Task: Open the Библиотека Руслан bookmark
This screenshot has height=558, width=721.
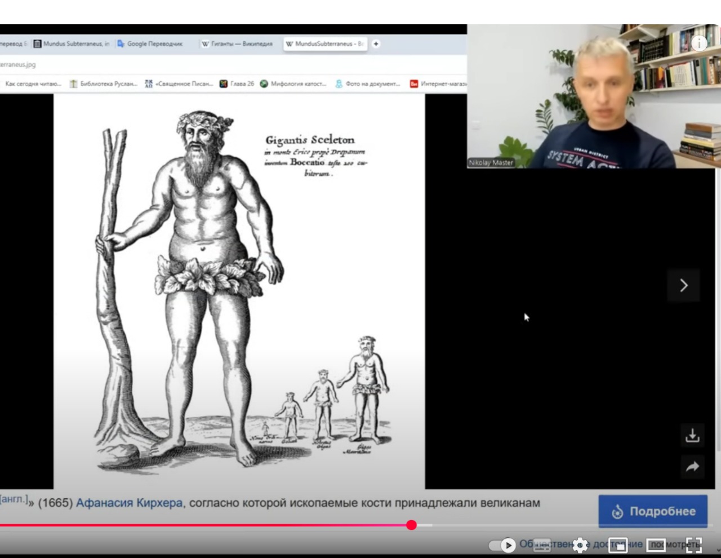Action: coord(104,84)
